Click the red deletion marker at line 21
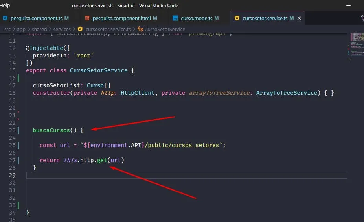 [18, 112]
